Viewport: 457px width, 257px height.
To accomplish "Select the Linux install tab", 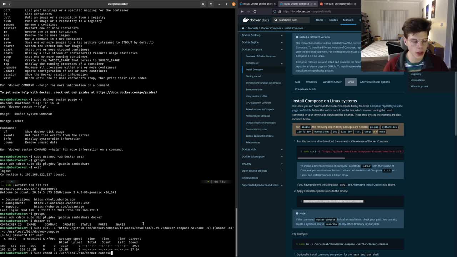I will [x=351, y=82].
